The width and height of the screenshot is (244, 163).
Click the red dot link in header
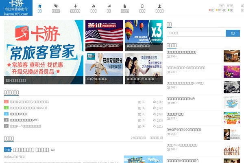pyautogui.click(x=211, y=10)
